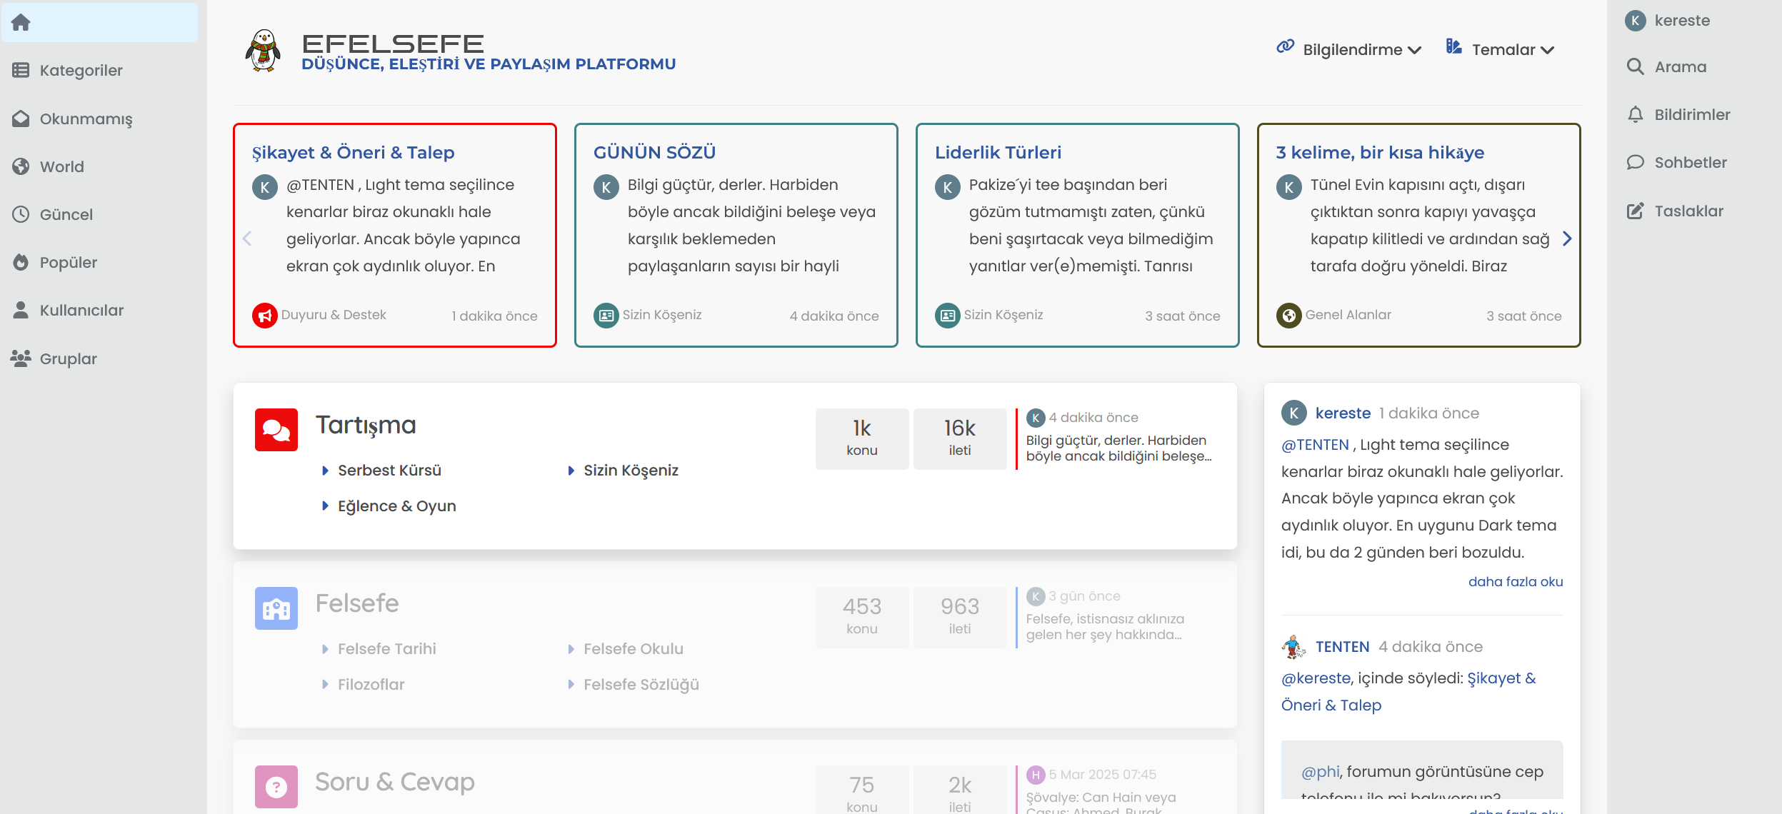Open Kategoriler in the sidebar
This screenshot has height=814, width=1782.
[x=81, y=70]
